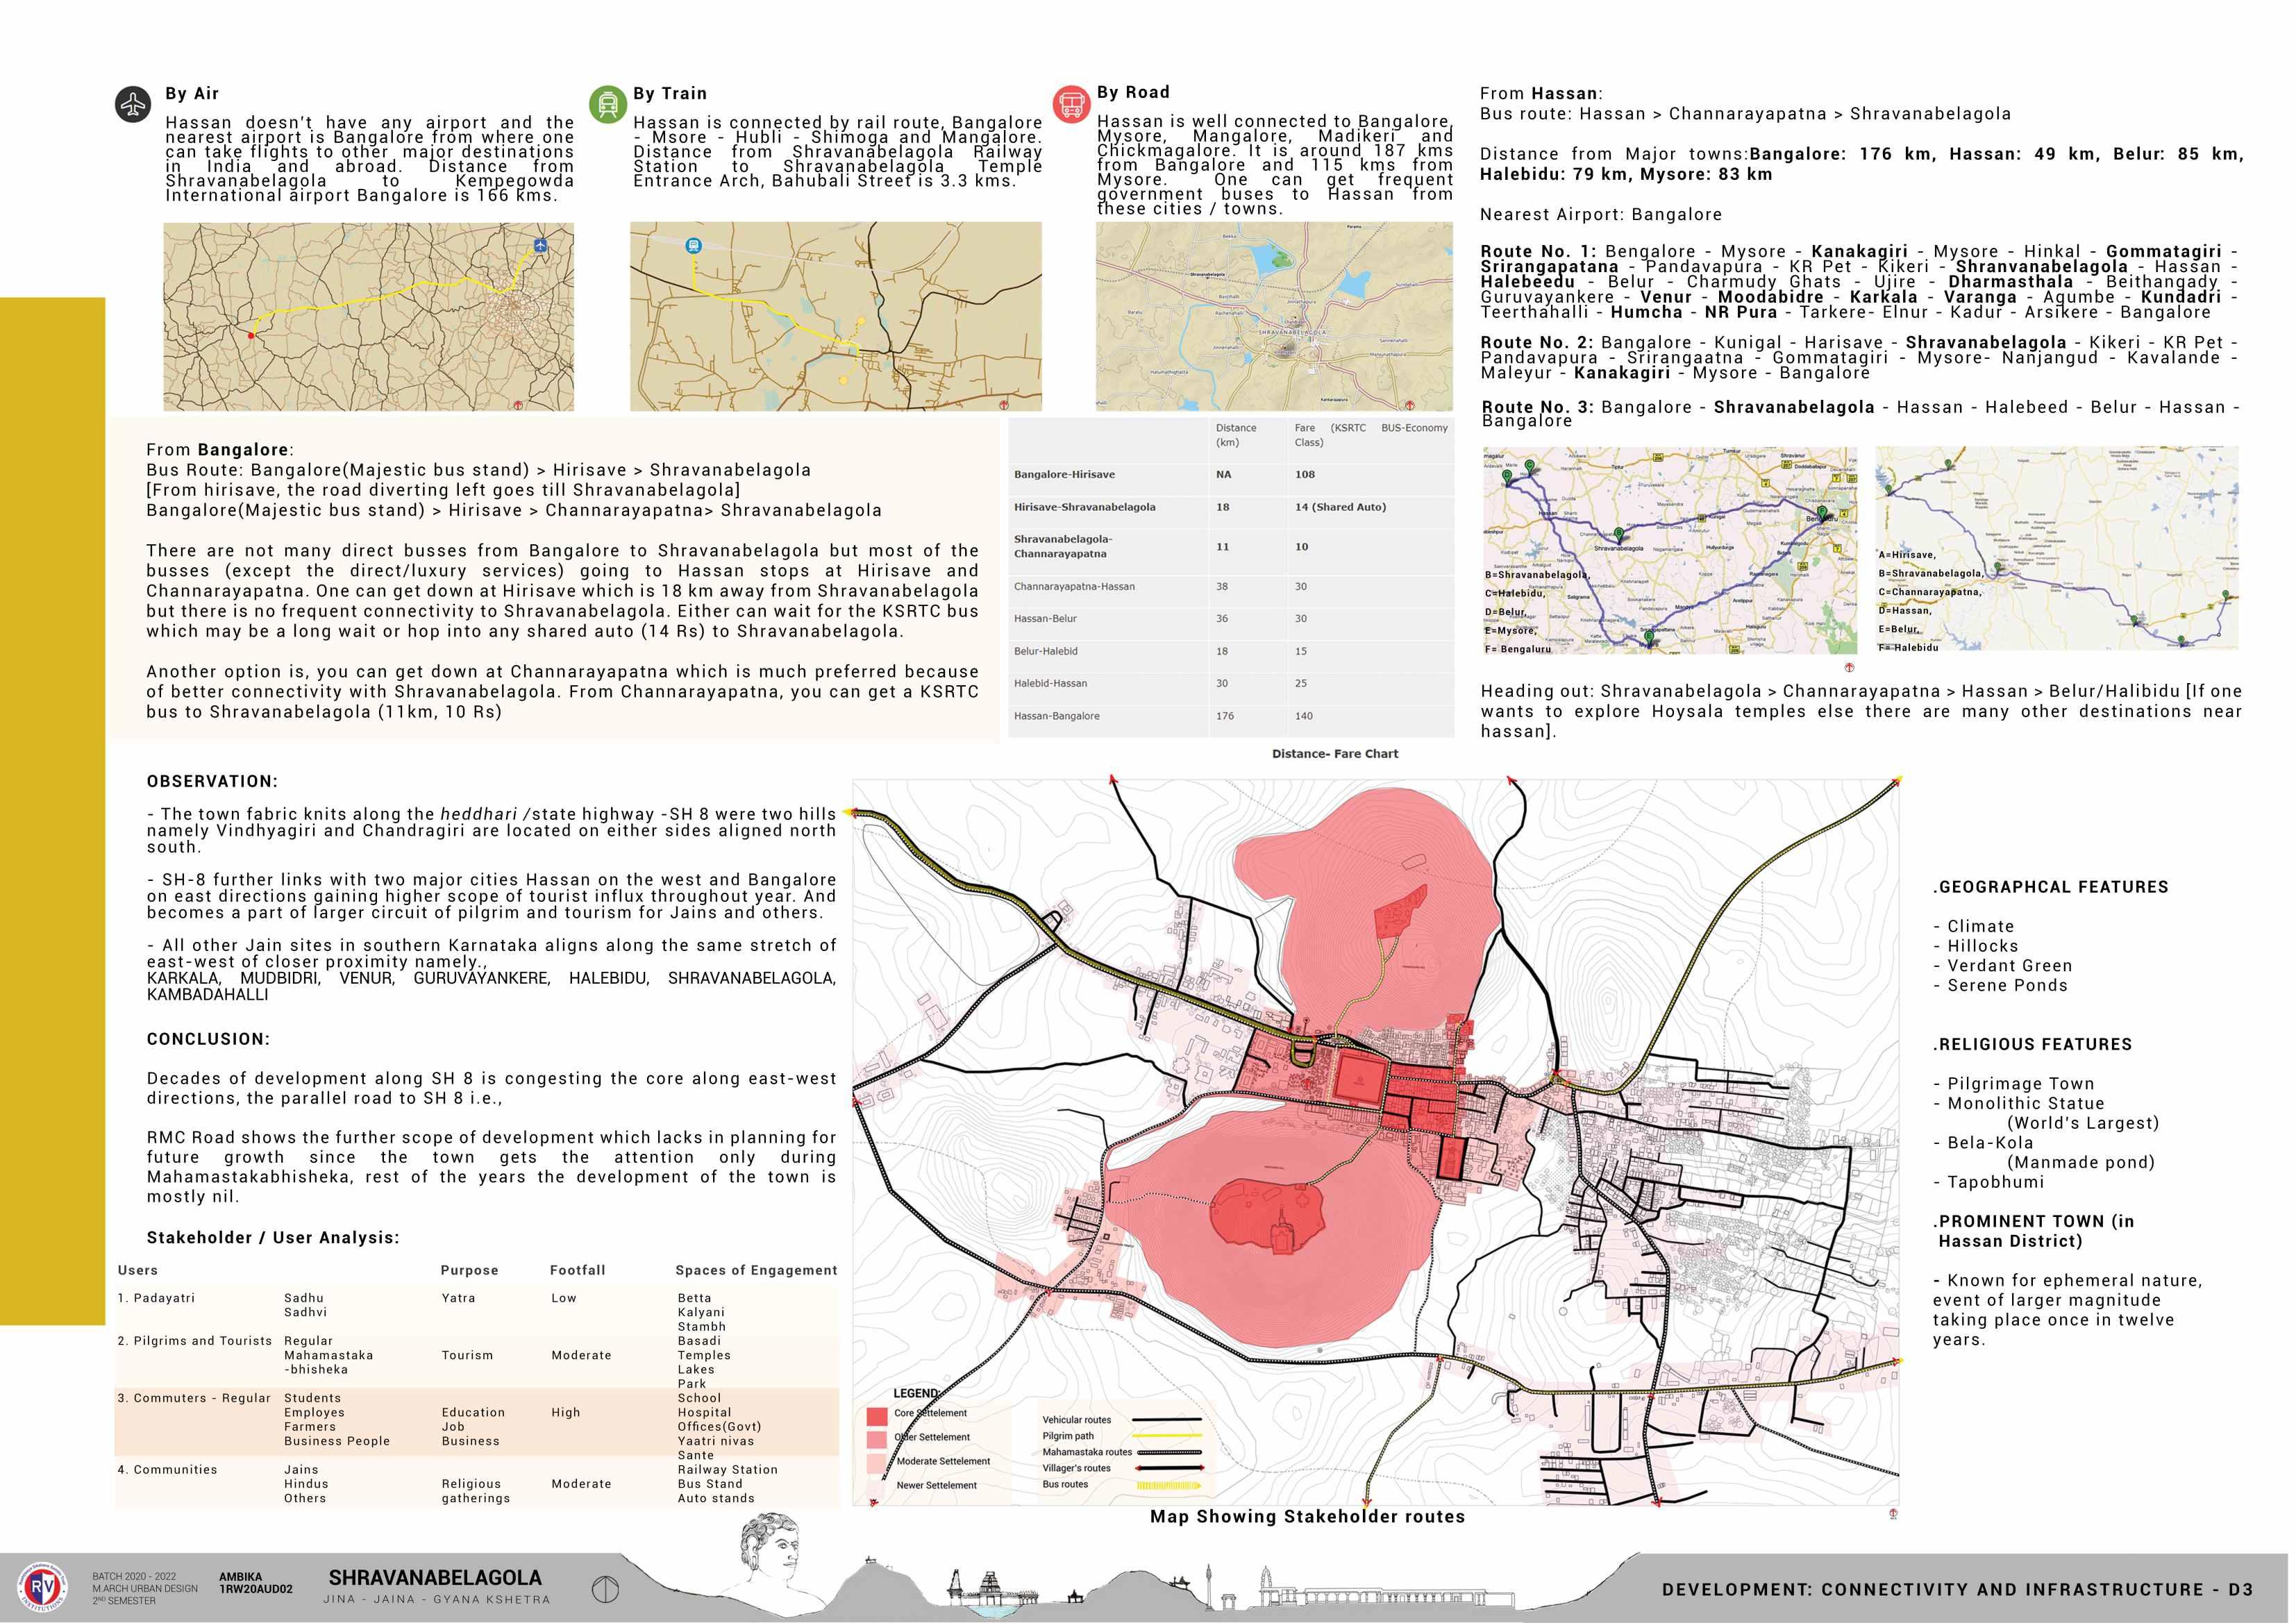This screenshot has width=2296, height=1623.
Task: Click the airplane icon beside By Air
Action: click(133, 104)
